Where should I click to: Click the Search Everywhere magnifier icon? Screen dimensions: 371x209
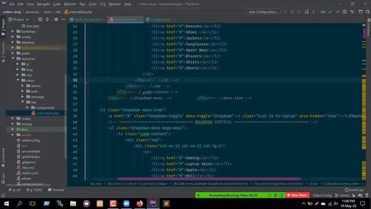(x=368, y=12)
